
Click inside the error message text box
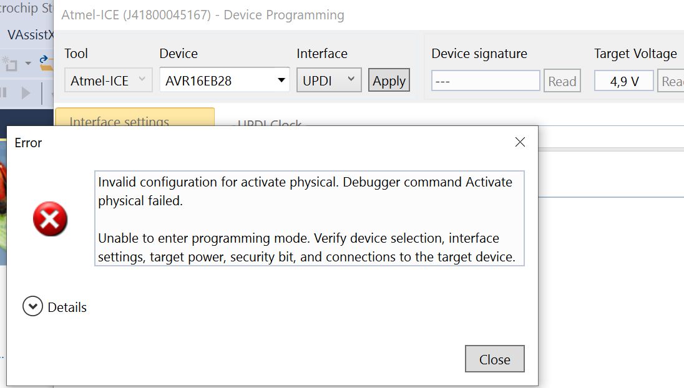pos(310,218)
